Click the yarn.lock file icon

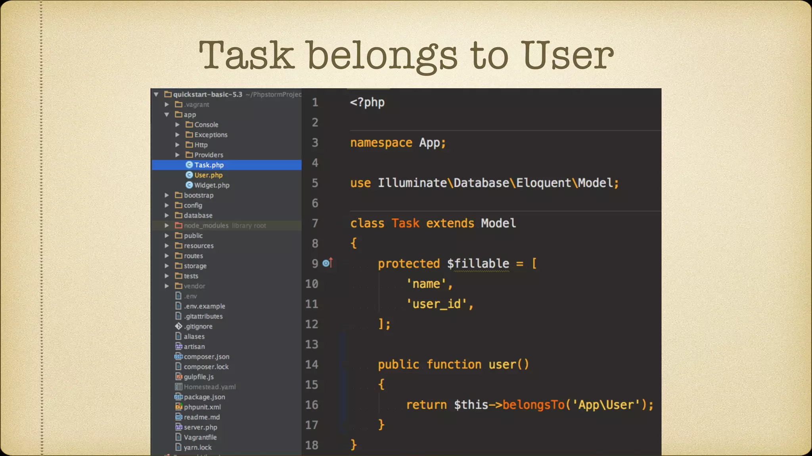coord(178,447)
